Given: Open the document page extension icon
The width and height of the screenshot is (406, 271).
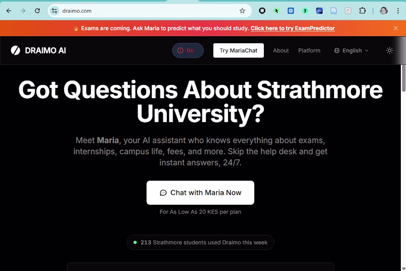Looking at the screenshot, I should [x=334, y=11].
